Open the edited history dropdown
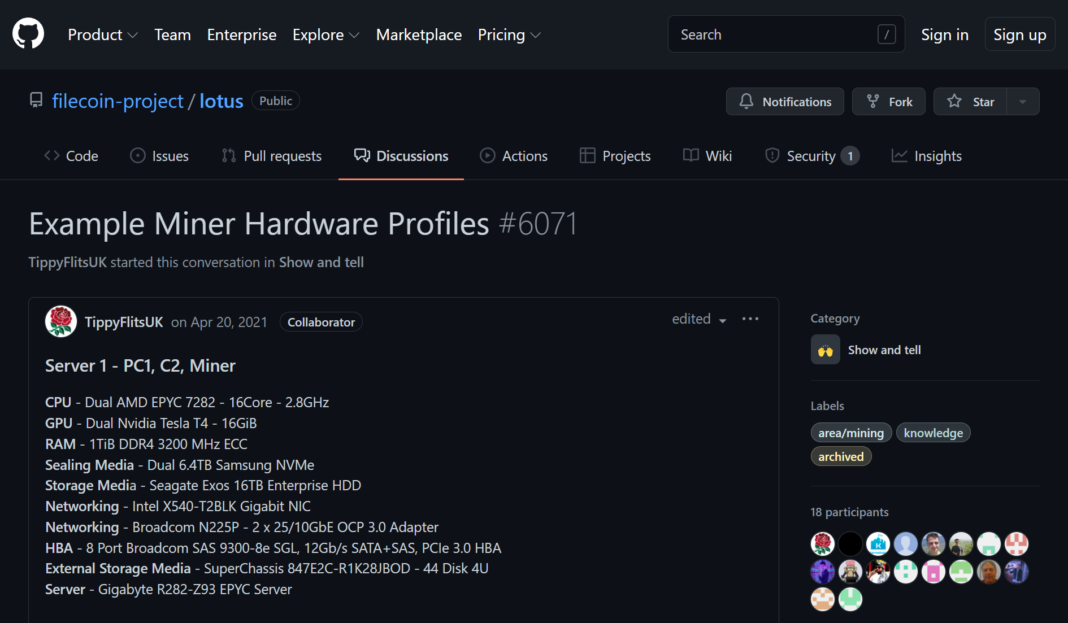The width and height of the screenshot is (1068, 623). coord(699,319)
